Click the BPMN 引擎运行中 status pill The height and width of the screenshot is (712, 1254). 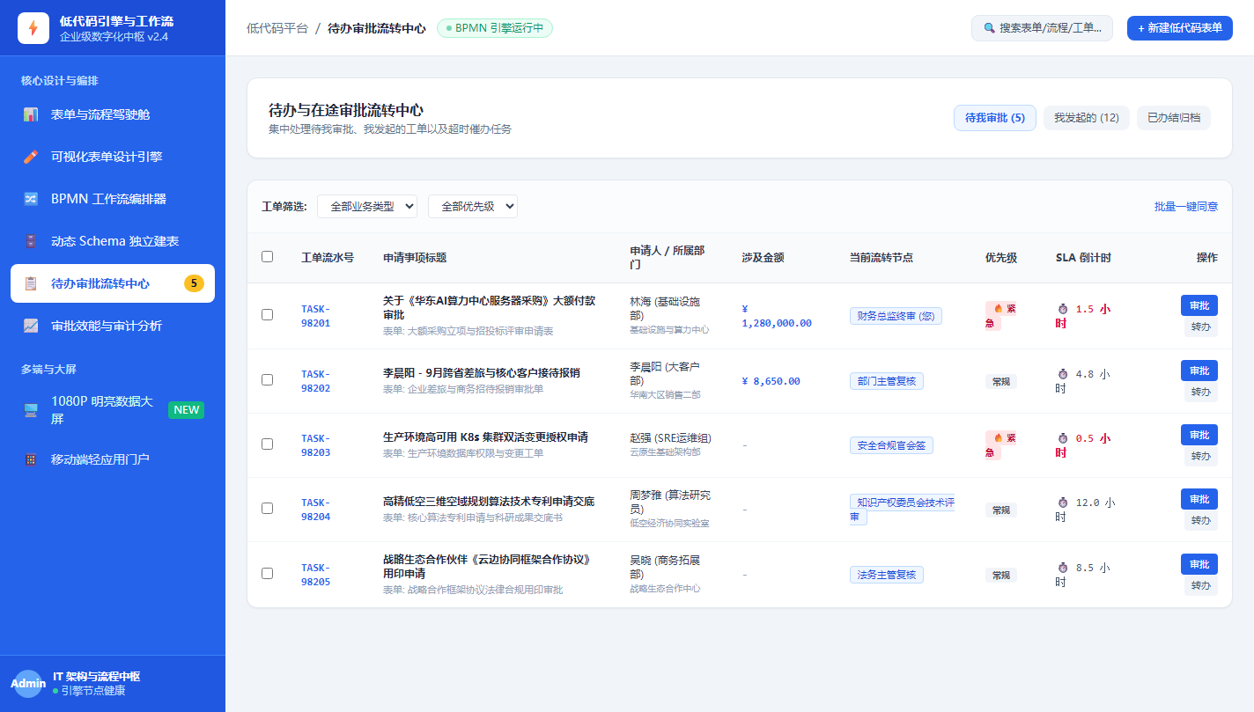[x=495, y=28]
